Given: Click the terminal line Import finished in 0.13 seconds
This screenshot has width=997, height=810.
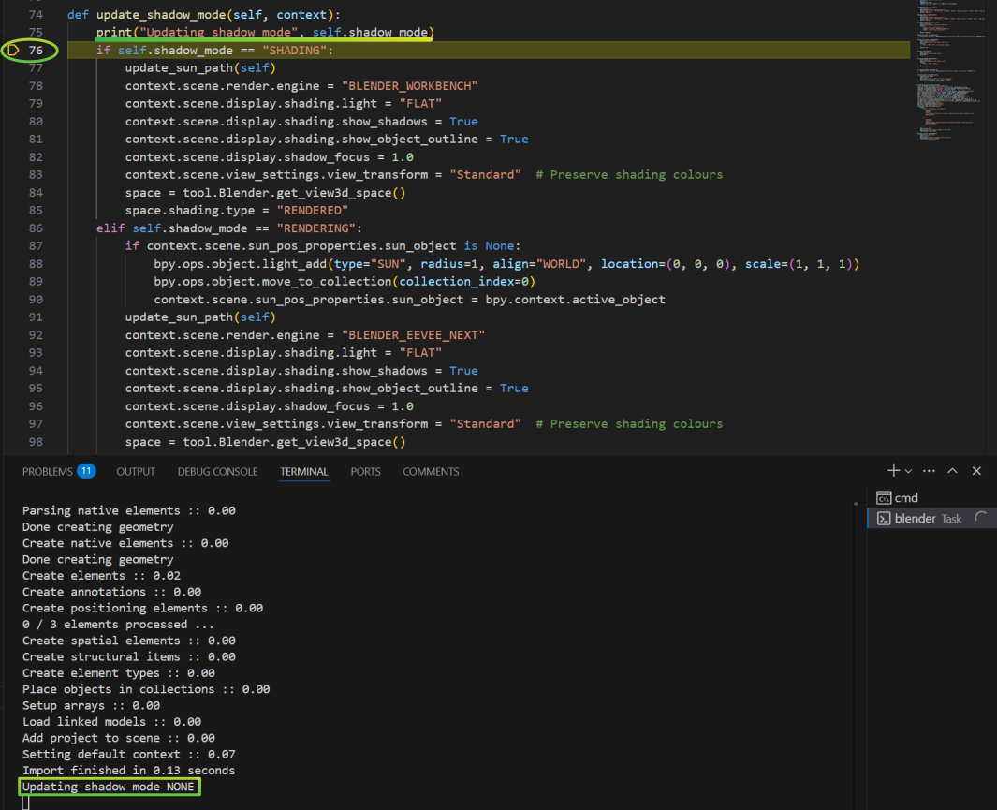Looking at the screenshot, I should click(128, 771).
